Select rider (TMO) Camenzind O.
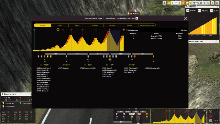 pos(88,68)
